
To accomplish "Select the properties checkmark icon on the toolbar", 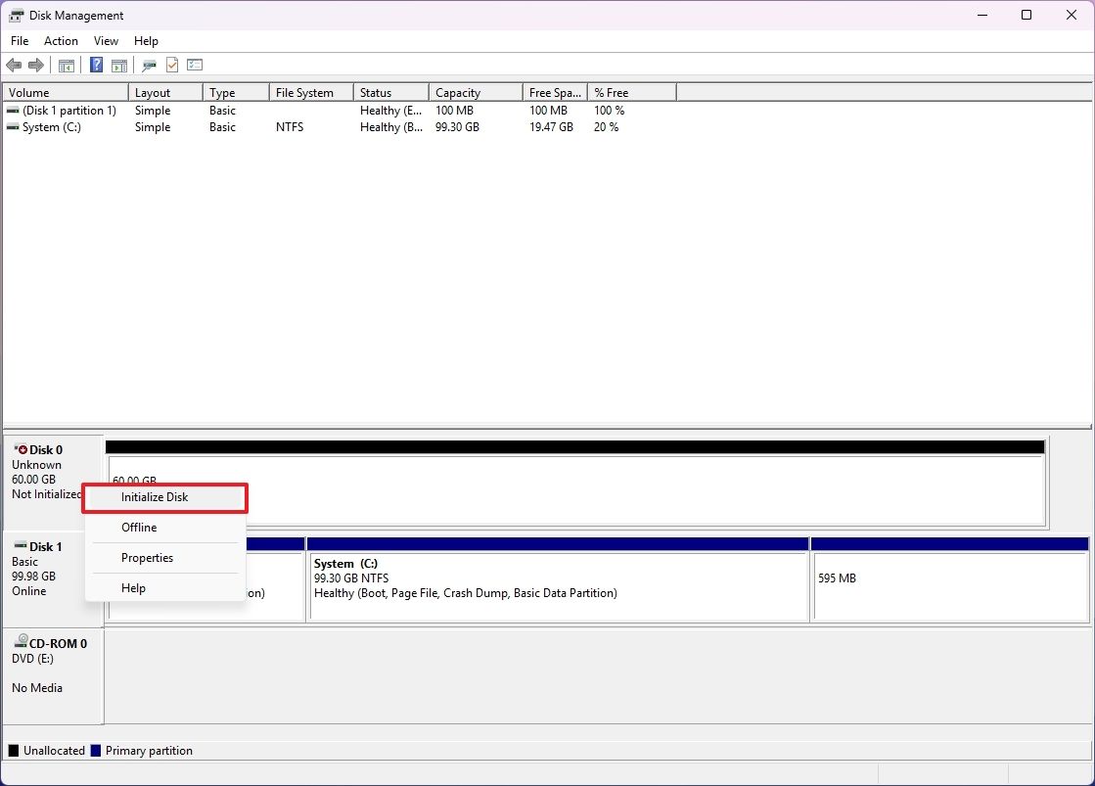I will [170, 65].
